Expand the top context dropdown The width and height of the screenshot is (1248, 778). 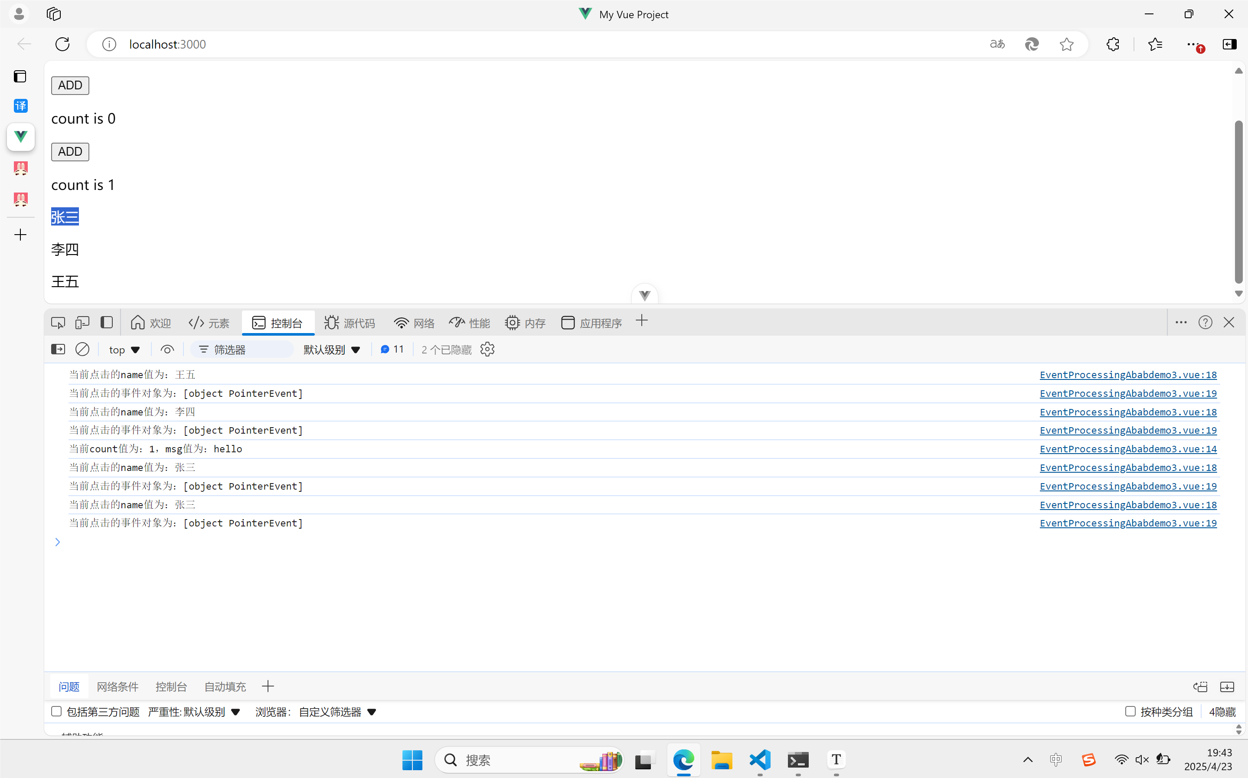(x=124, y=350)
